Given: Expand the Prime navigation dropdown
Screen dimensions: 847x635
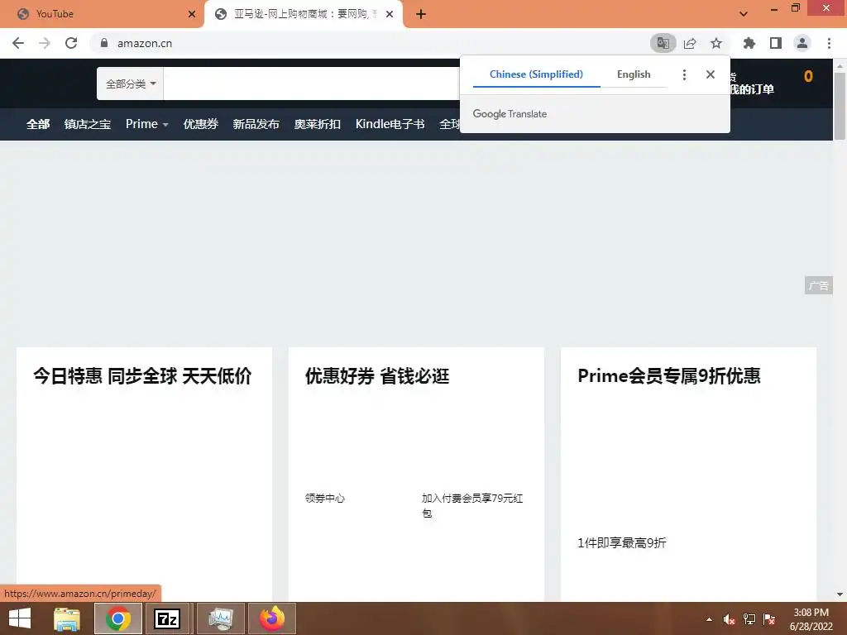Looking at the screenshot, I should point(147,124).
